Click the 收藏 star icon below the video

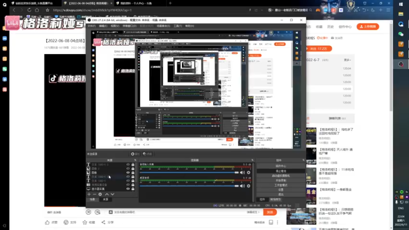[85, 222]
